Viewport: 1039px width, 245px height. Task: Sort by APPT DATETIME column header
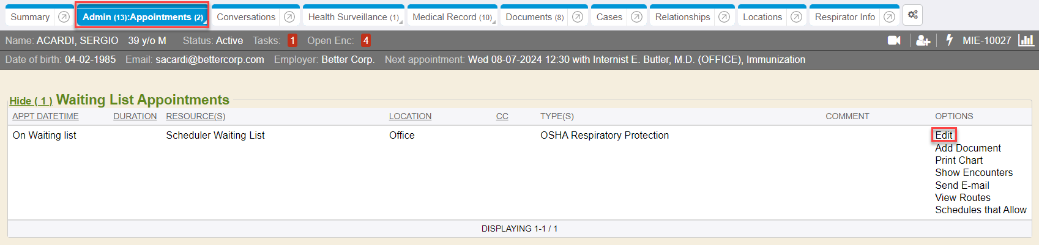(x=45, y=116)
